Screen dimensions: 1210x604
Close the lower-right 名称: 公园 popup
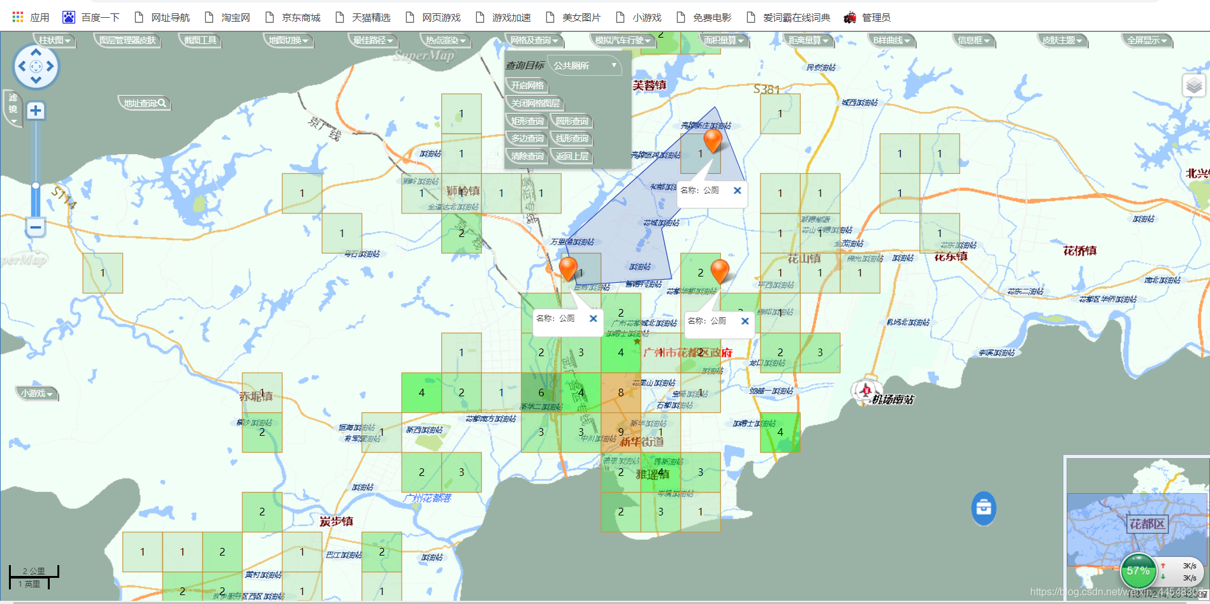[745, 321]
